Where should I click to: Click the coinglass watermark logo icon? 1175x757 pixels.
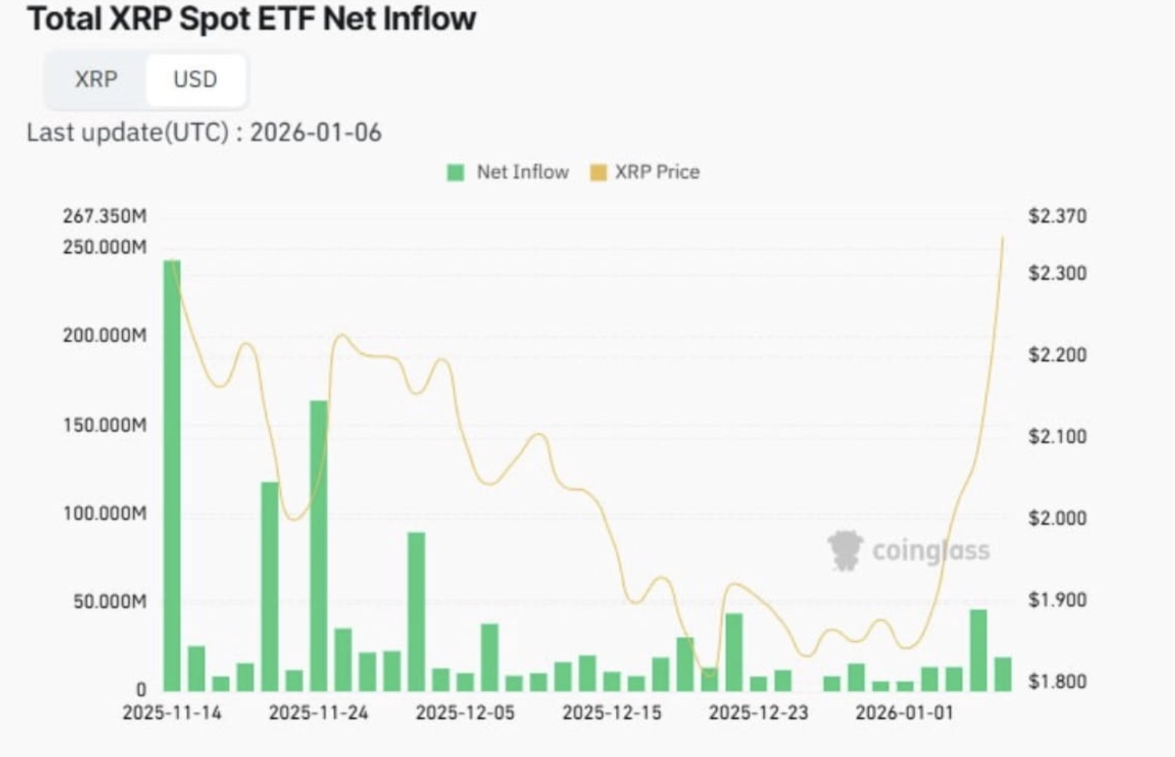pos(845,550)
